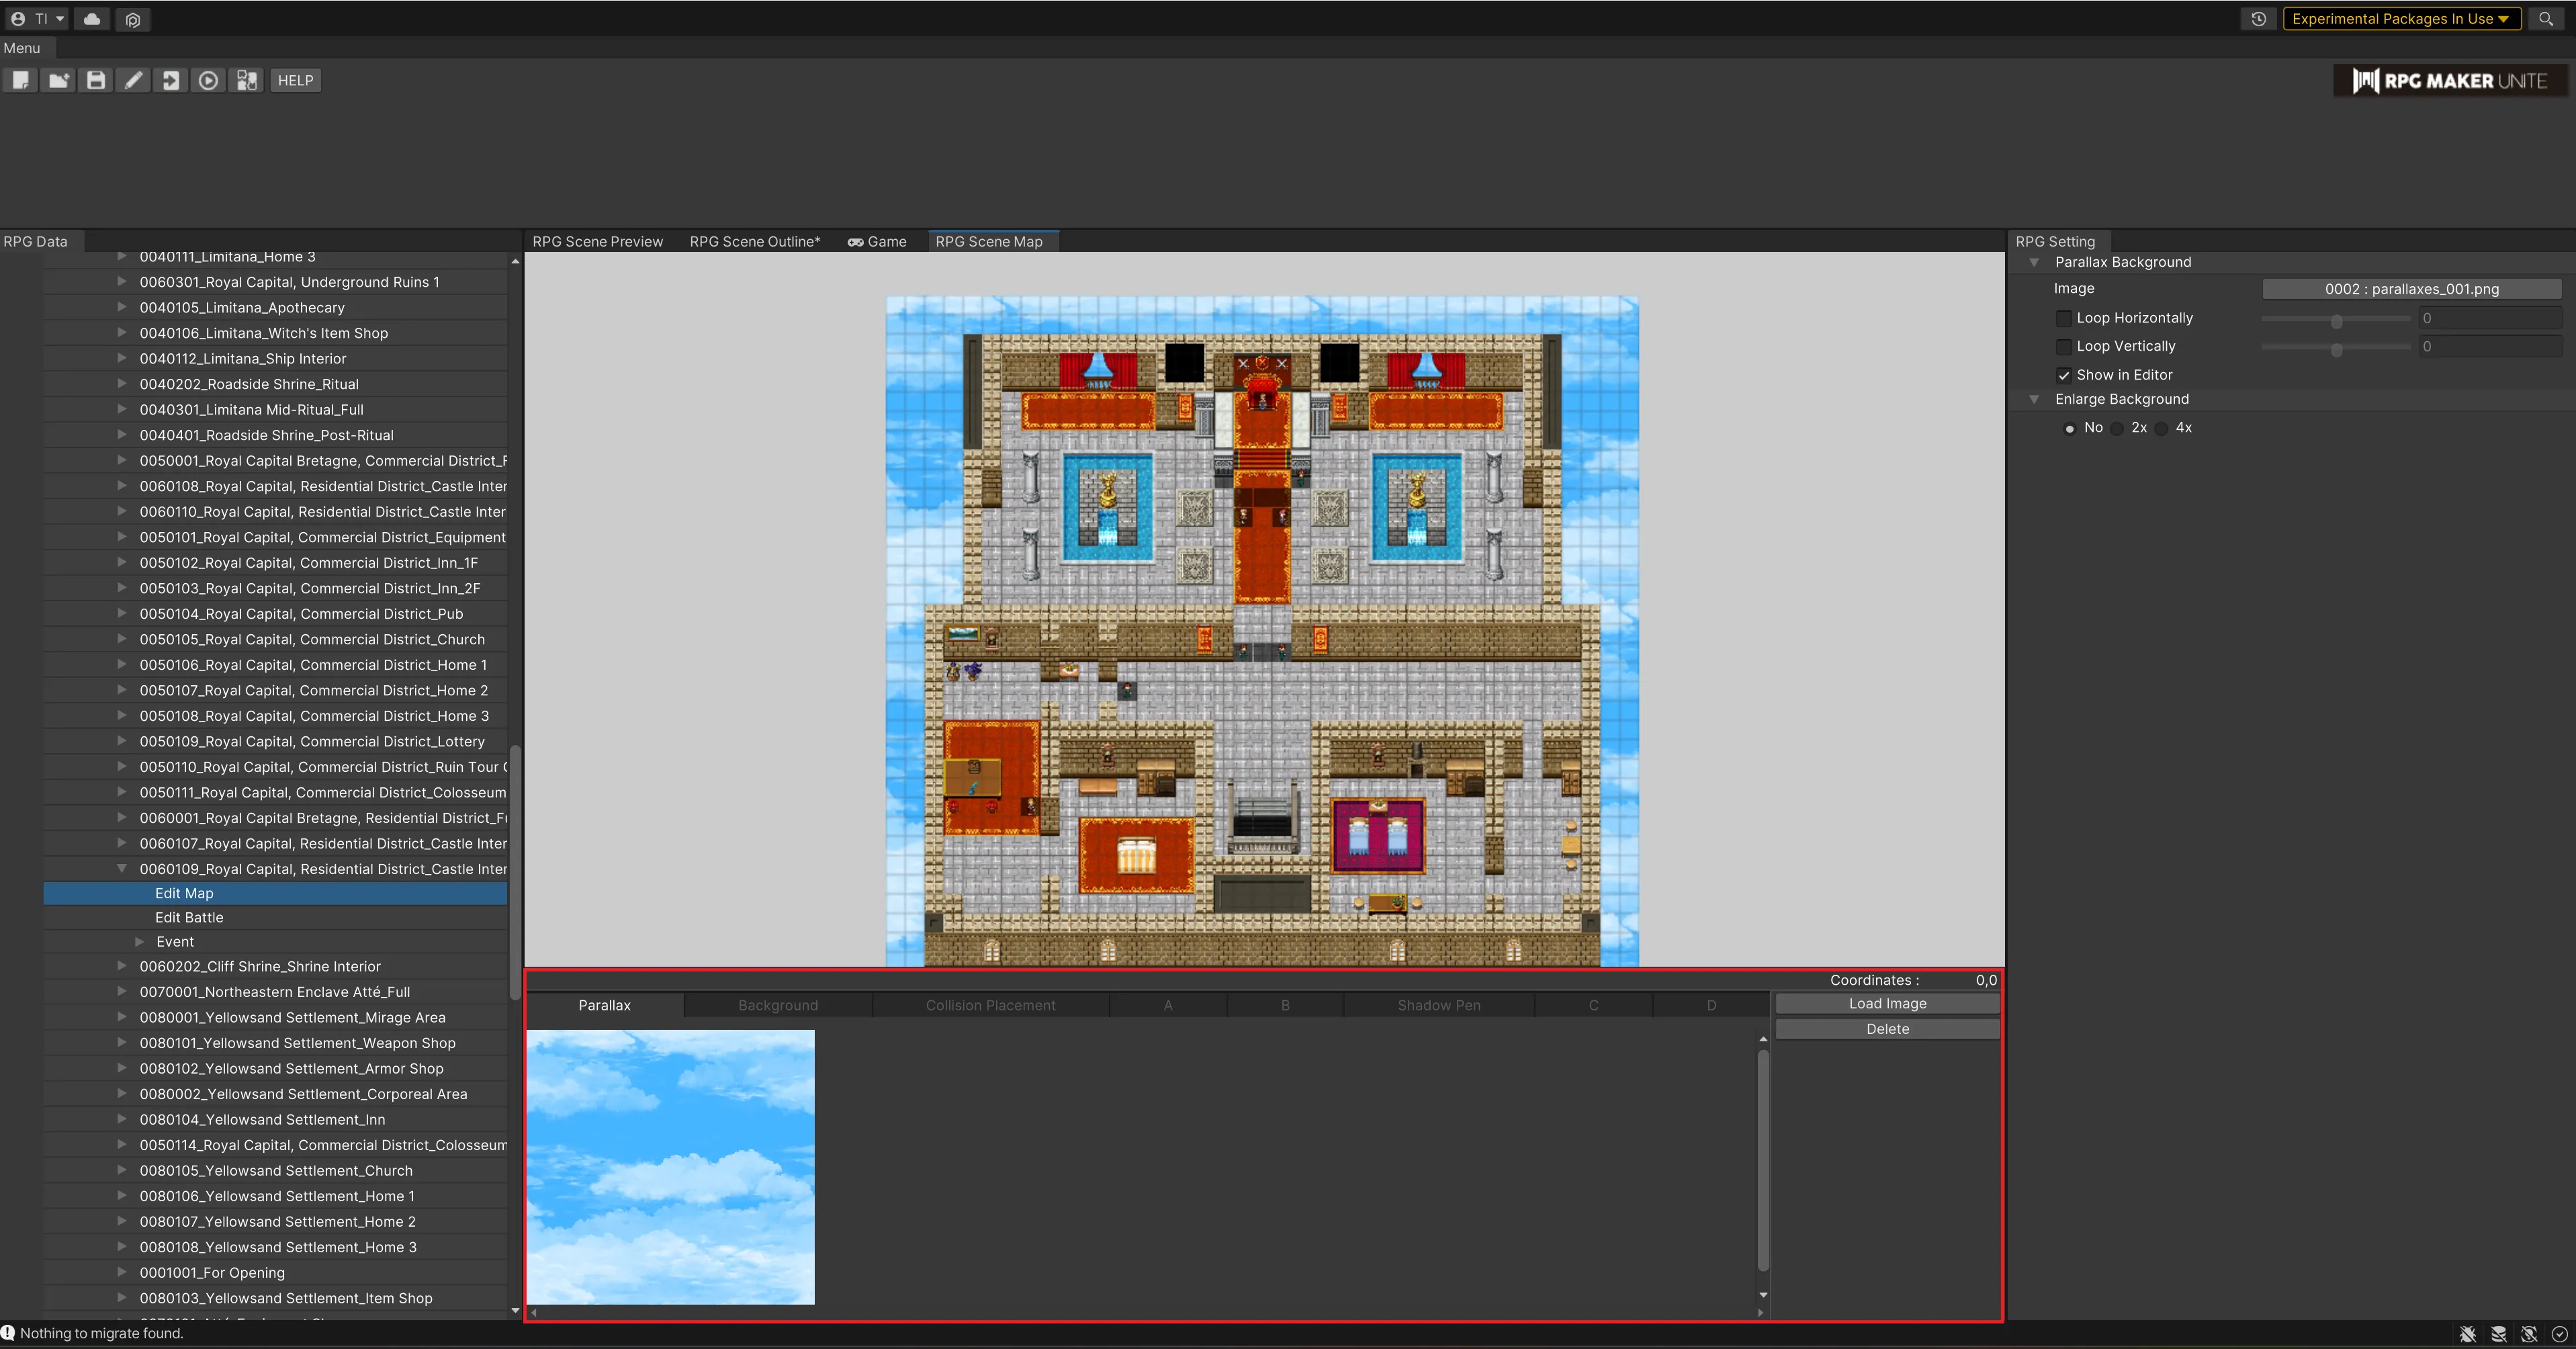Image resolution: width=2576 pixels, height=1349 pixels.
Task: Open Experimental Packages In Use dropdown
Action: point(2400,19)
